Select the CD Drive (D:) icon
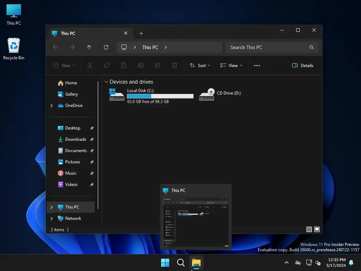361x271 pixels. (207, 94)
